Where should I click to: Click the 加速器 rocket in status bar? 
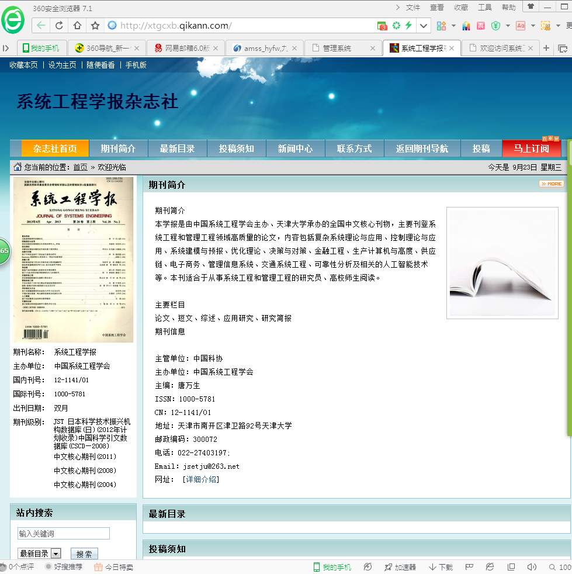(400, 567)
